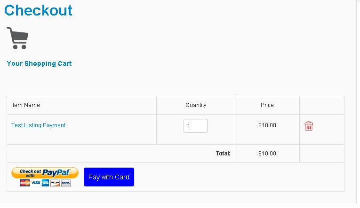Click the Mastercard logo under PayPal

[25, 183]
